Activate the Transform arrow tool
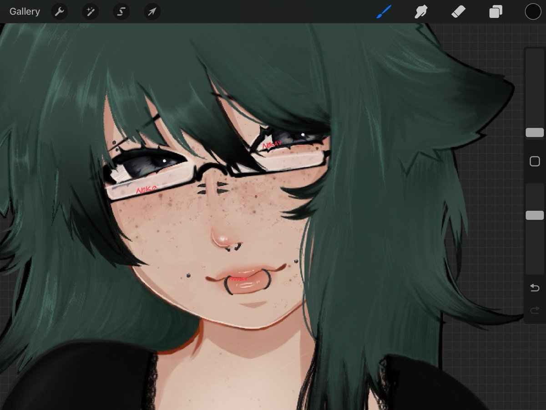546x410 pixels. click(x=152, y=12)
